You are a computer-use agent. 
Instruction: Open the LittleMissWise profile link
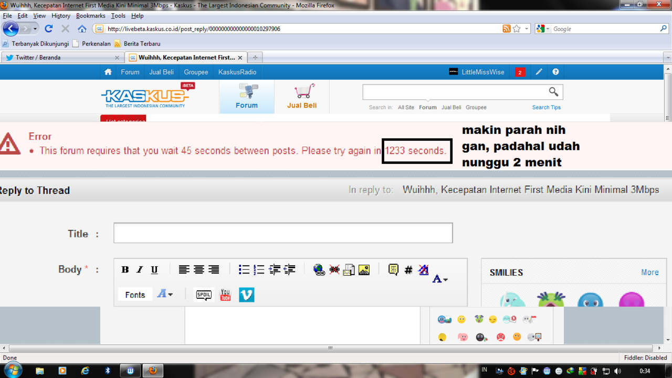click(477, 72)
